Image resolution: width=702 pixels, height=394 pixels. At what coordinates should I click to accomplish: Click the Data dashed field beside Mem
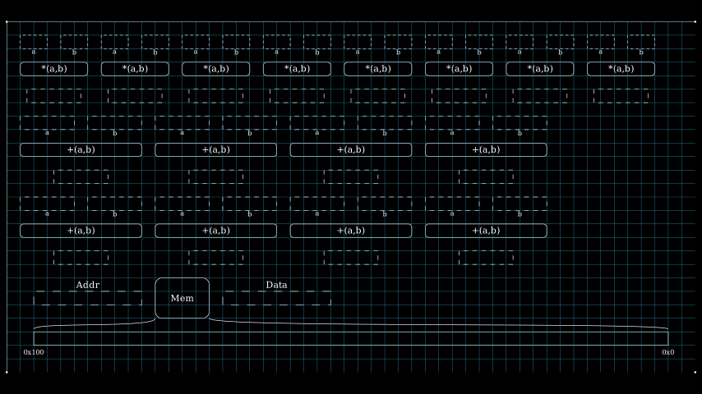(x=276, y=298)
